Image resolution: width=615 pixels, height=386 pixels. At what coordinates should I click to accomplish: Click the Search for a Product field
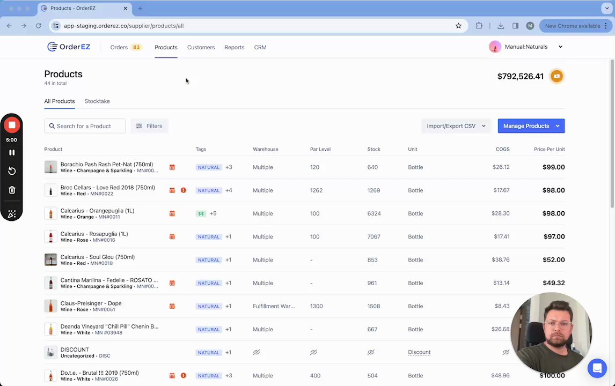pos(85,126)
